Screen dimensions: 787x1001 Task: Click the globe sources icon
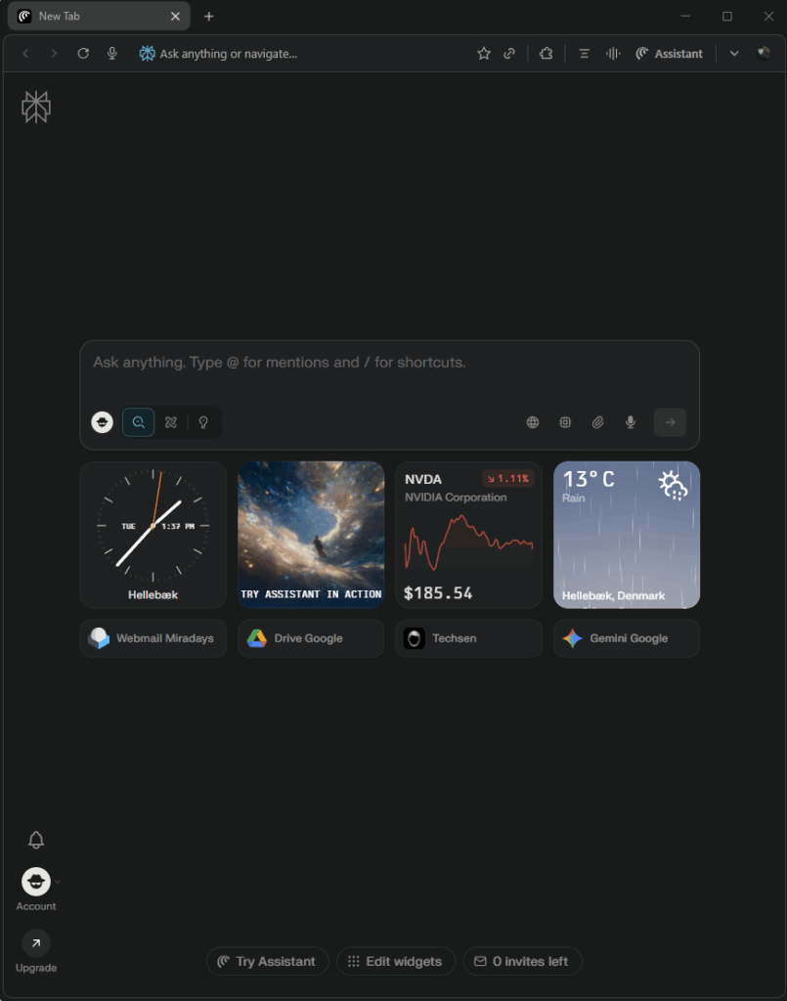coord(533,422)
